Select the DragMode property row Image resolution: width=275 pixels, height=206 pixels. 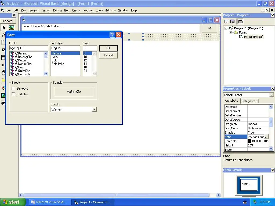pos(247,128)
